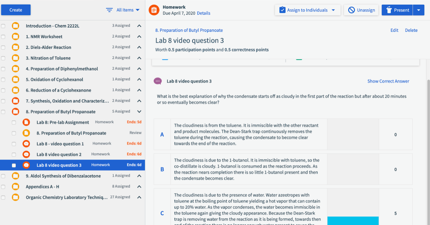Click the question icon for Lab 8 - video question 1
Screen dimensions: 430x225
click(x=26, y=144)
